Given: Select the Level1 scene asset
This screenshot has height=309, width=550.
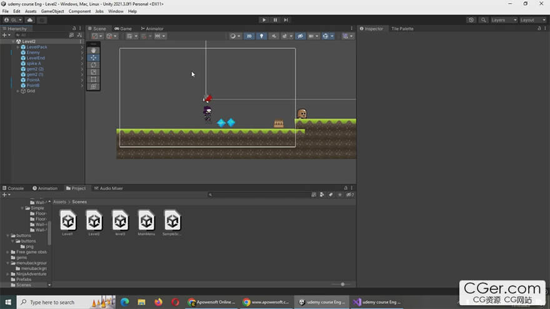Looking at the screenshot, I should point(67,222).
